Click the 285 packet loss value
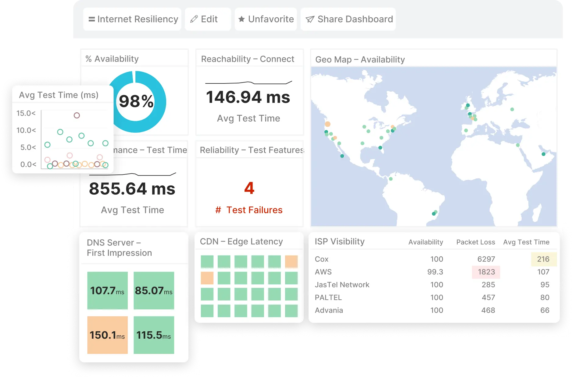Viewport: 572px width, 377px height. 488,285
